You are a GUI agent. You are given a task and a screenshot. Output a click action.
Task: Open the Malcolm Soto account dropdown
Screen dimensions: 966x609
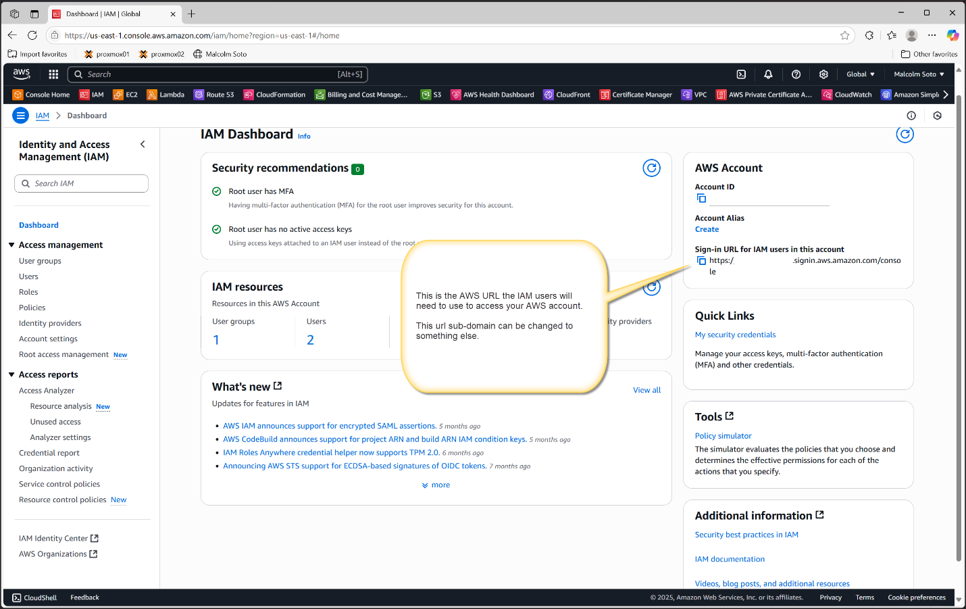click(919, 74)
